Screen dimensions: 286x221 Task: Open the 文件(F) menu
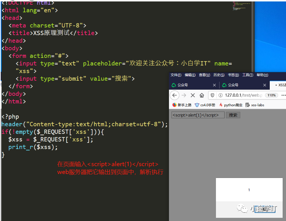pos(176,75)
